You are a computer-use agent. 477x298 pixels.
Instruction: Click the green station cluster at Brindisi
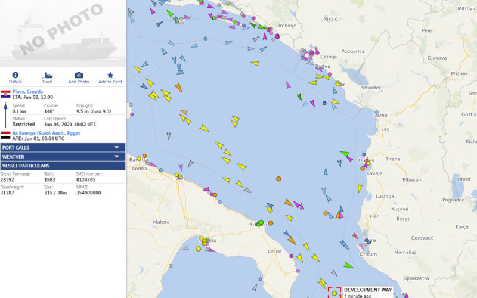click(x=261, y=223)
